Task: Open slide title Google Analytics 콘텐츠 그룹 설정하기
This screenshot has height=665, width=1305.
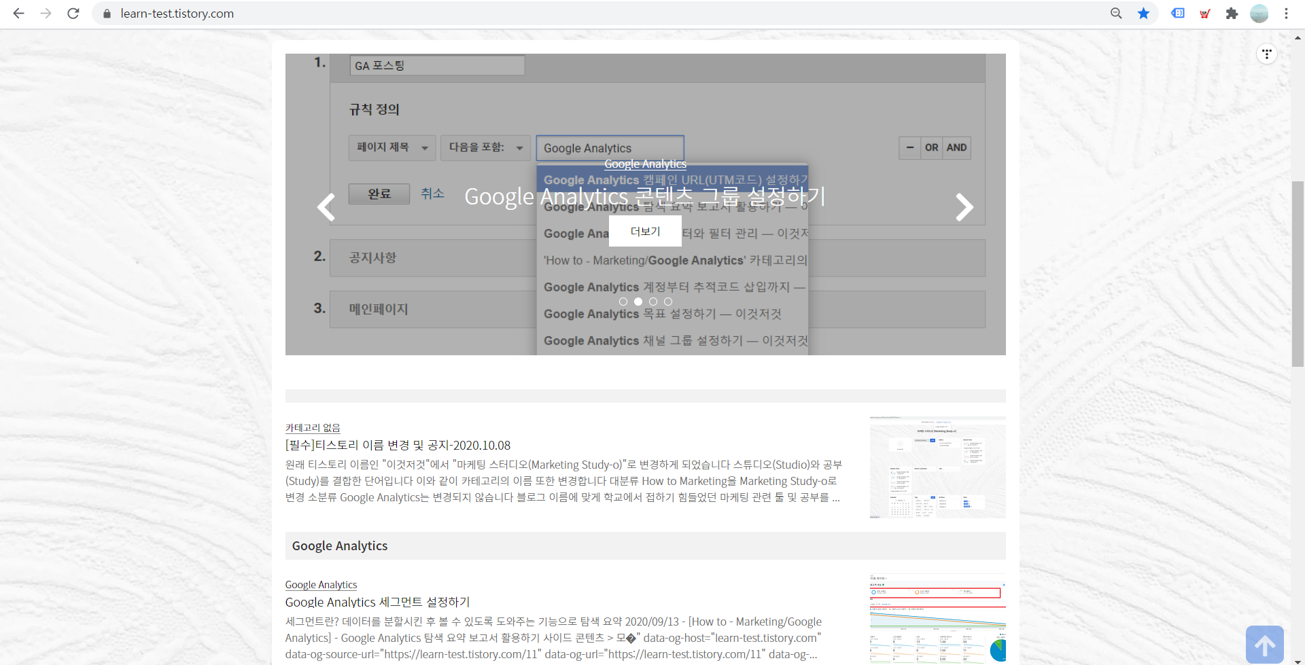Action: [x=645, y=196]
